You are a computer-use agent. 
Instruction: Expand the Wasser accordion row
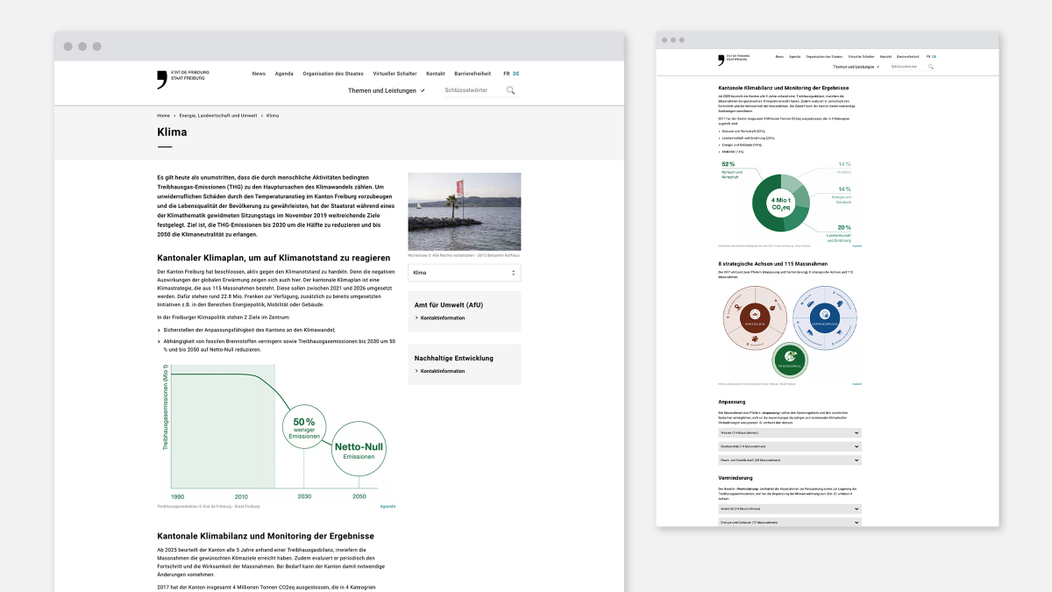(x=790, y=432)
